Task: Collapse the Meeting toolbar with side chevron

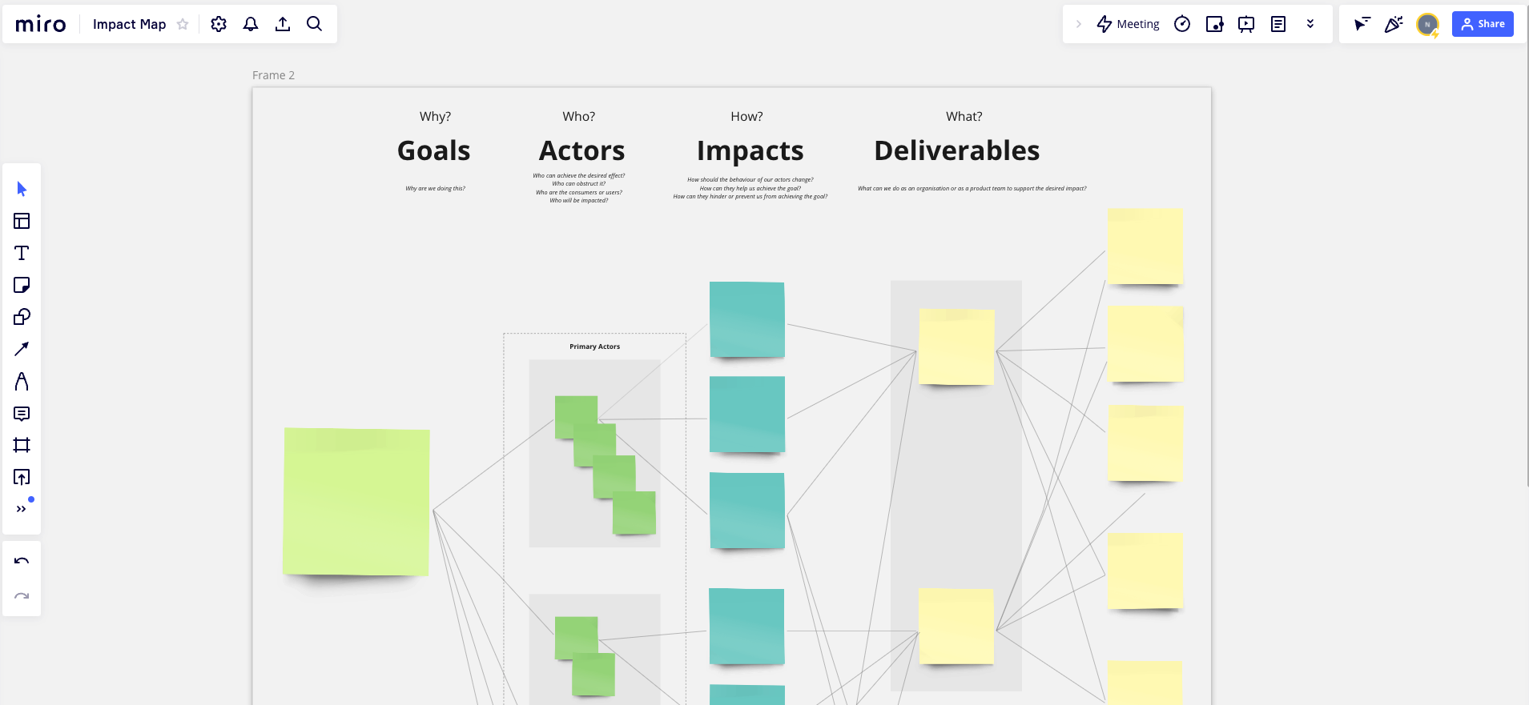Action: point(1080,24)
